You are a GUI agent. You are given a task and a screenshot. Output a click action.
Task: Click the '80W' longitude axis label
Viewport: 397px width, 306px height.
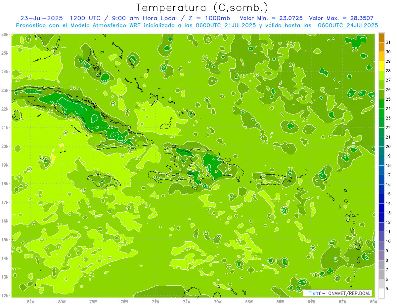62,301
